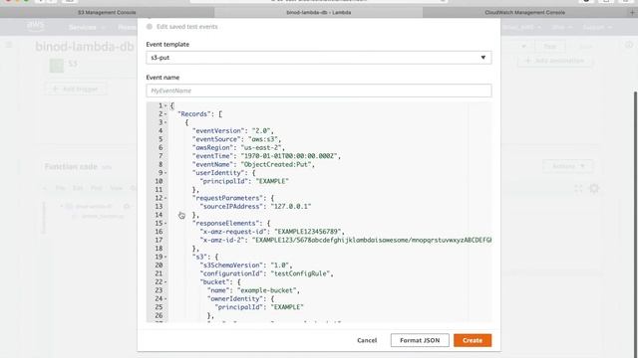Click the "x-amz-request-id" line

pos(272,232)
